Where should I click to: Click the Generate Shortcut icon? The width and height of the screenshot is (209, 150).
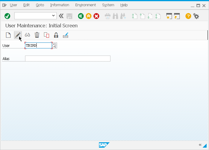tap(177, 16)
